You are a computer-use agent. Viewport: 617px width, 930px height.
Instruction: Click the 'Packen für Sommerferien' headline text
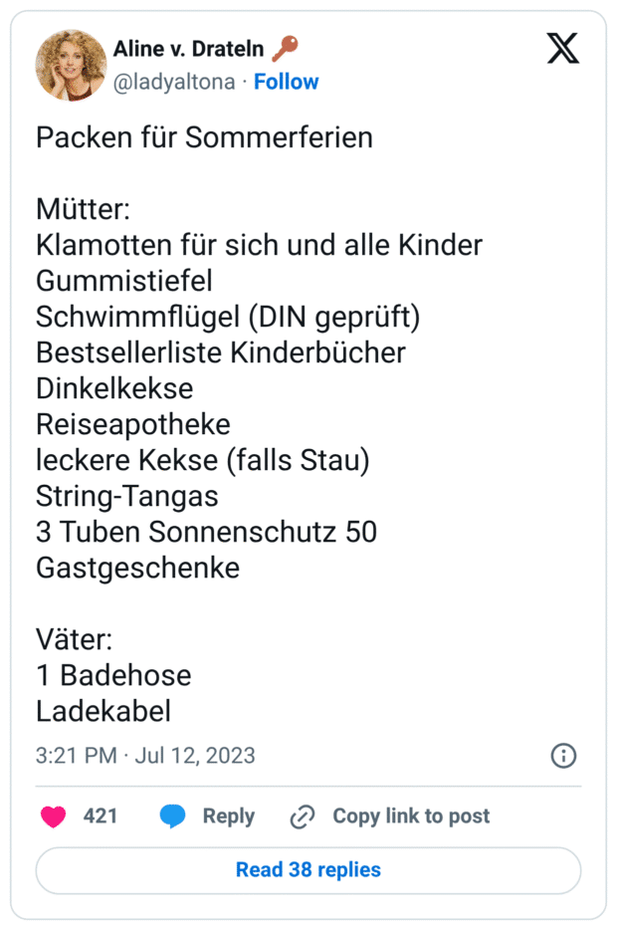(204, 137)
